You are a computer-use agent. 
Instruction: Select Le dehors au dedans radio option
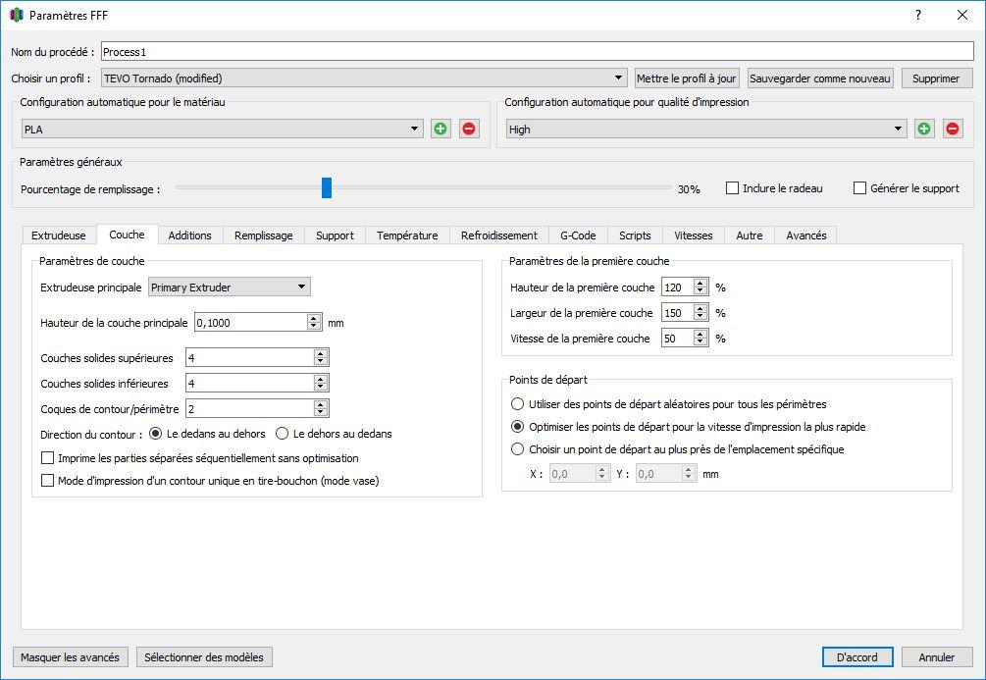tap(283, 434)
